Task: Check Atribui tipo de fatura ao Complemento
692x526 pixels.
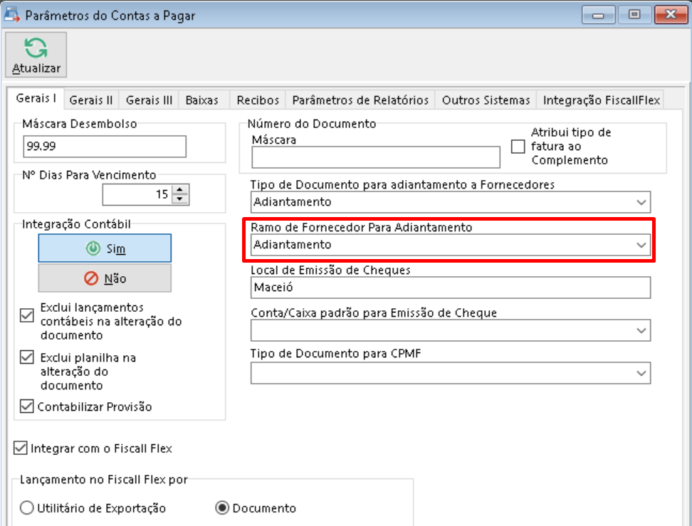Action: coord(518,146)
